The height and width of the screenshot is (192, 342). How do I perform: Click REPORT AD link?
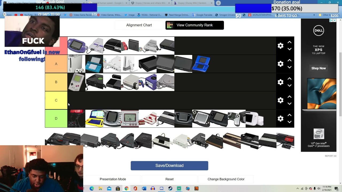point(331,156)
